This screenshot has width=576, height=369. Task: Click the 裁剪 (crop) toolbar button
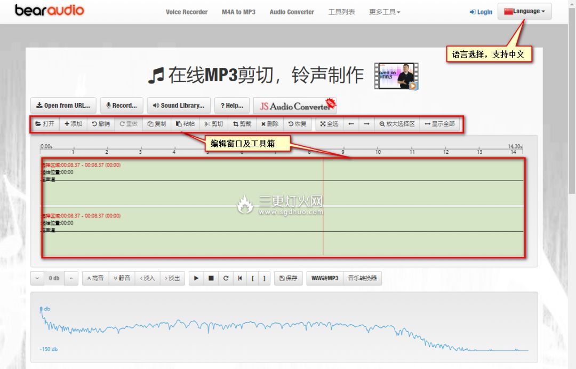[x=242, y=124]
